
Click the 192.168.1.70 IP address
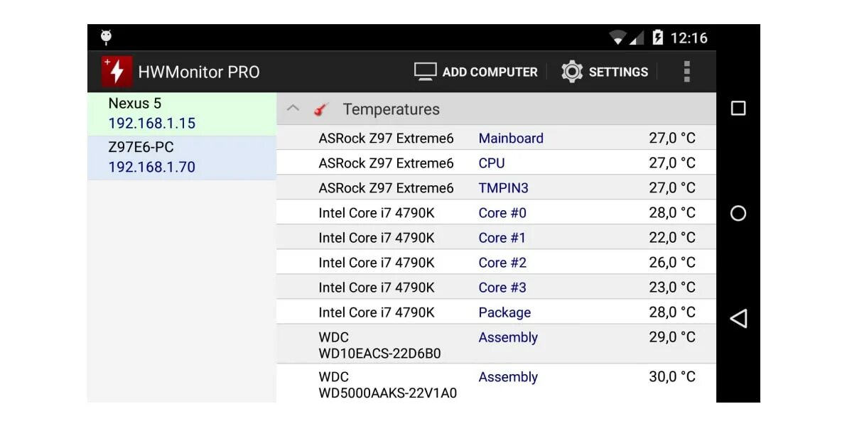tap(152, 168)
